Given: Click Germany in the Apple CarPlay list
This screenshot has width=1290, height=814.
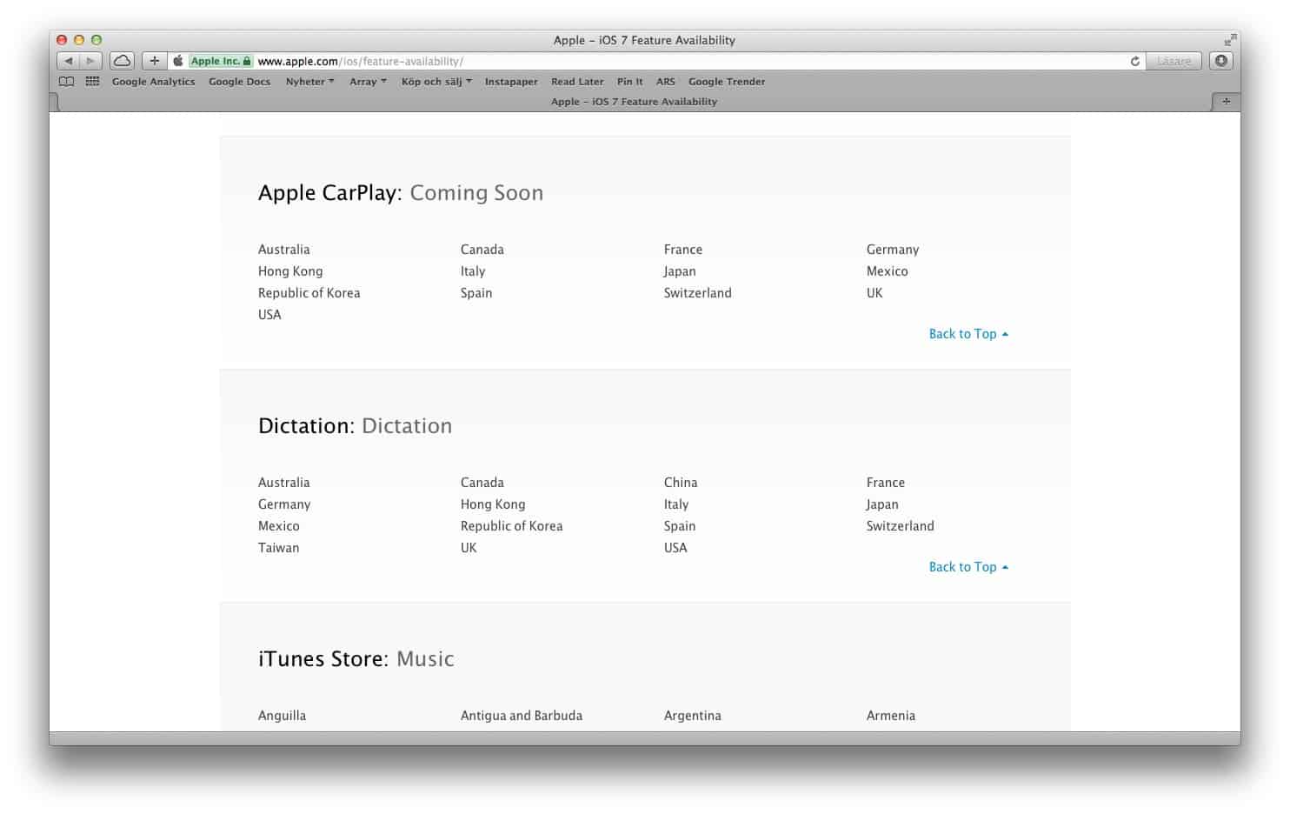Looking at the screenshot, I should click(x=892, y=250).
